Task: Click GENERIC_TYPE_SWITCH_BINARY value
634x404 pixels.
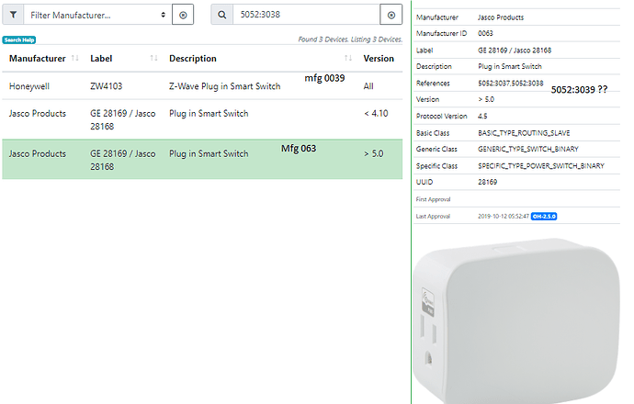Action: 528,149
